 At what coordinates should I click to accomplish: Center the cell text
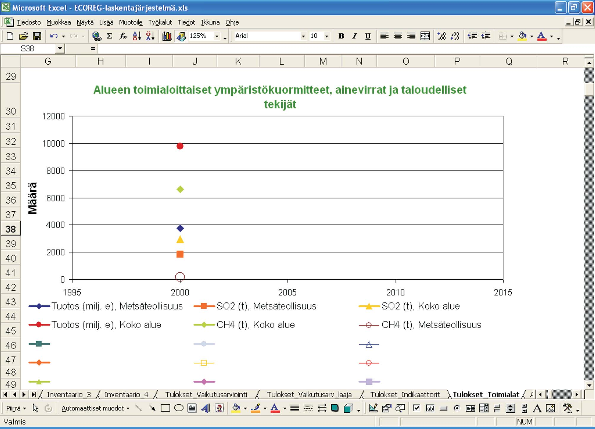[398, 36]
